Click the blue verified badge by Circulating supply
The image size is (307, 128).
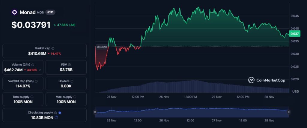tap(60, 113)
